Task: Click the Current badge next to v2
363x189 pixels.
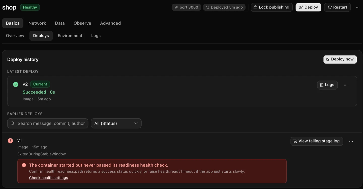Action: pyautogui.click(x=40, y=84)
